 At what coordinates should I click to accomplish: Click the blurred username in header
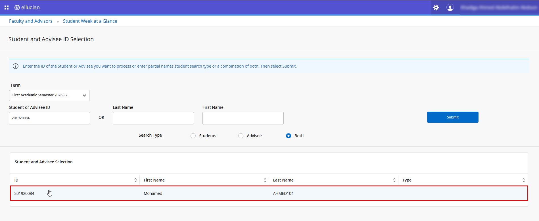[x=499, y=8]
